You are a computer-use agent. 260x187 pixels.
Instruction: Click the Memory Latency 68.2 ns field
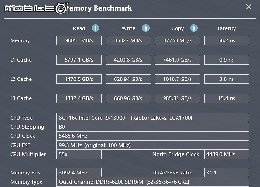(x=227, y=40)
